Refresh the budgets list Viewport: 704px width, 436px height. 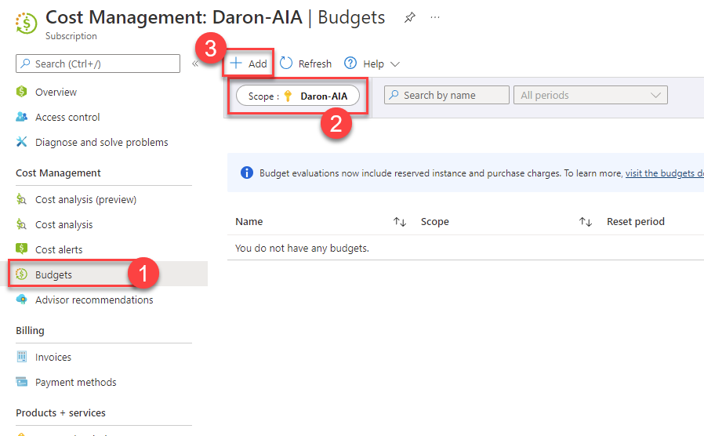(x=306, y=64)
